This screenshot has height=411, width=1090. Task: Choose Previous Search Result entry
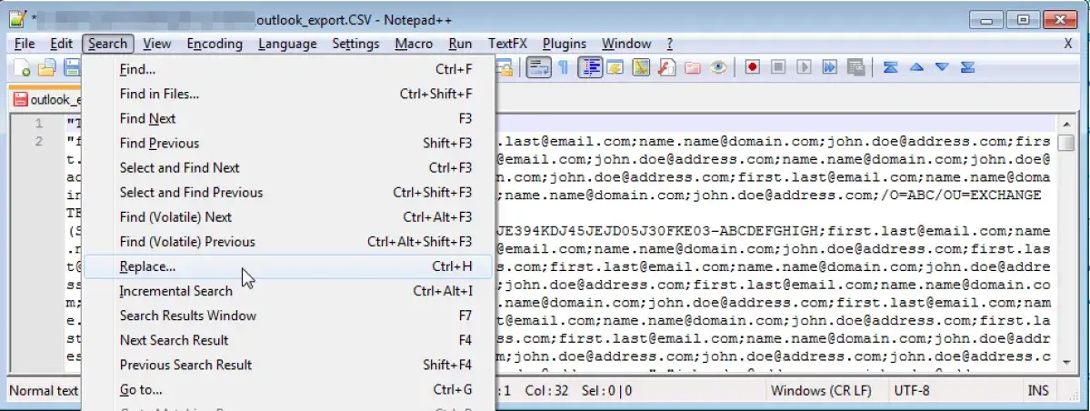(288, 366)
